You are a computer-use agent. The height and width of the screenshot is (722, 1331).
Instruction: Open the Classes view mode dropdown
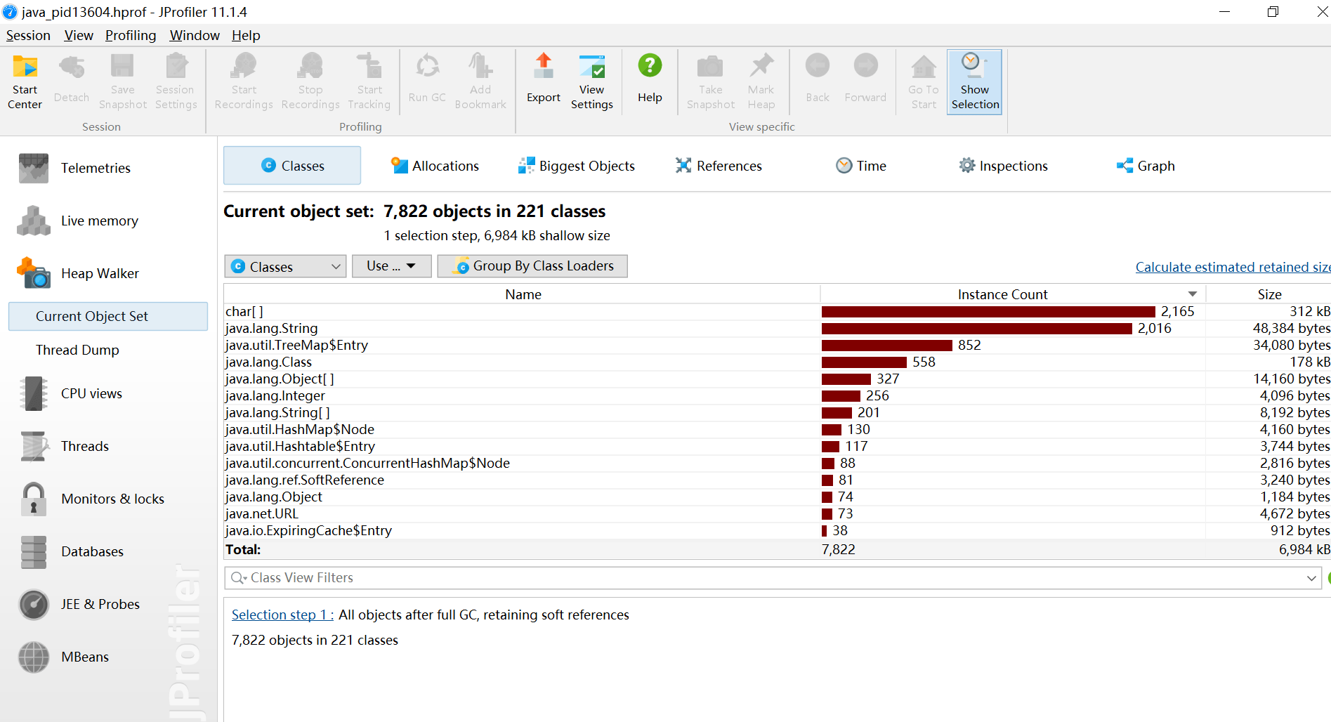click(285, 267)
